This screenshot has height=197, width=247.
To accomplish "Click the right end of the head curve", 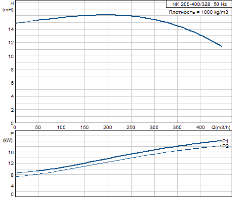I will 221,46.
